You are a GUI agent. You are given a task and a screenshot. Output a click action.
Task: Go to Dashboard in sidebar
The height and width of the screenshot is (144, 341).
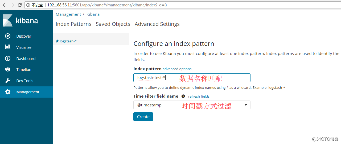tap(26, 59)
